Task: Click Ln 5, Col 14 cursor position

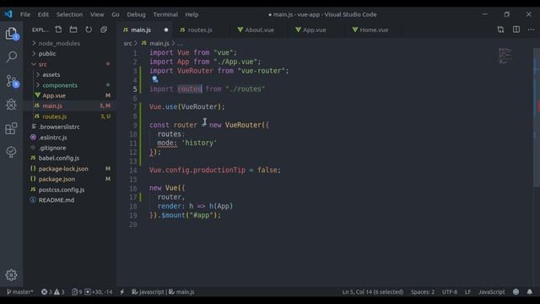Action: (373, 292)
